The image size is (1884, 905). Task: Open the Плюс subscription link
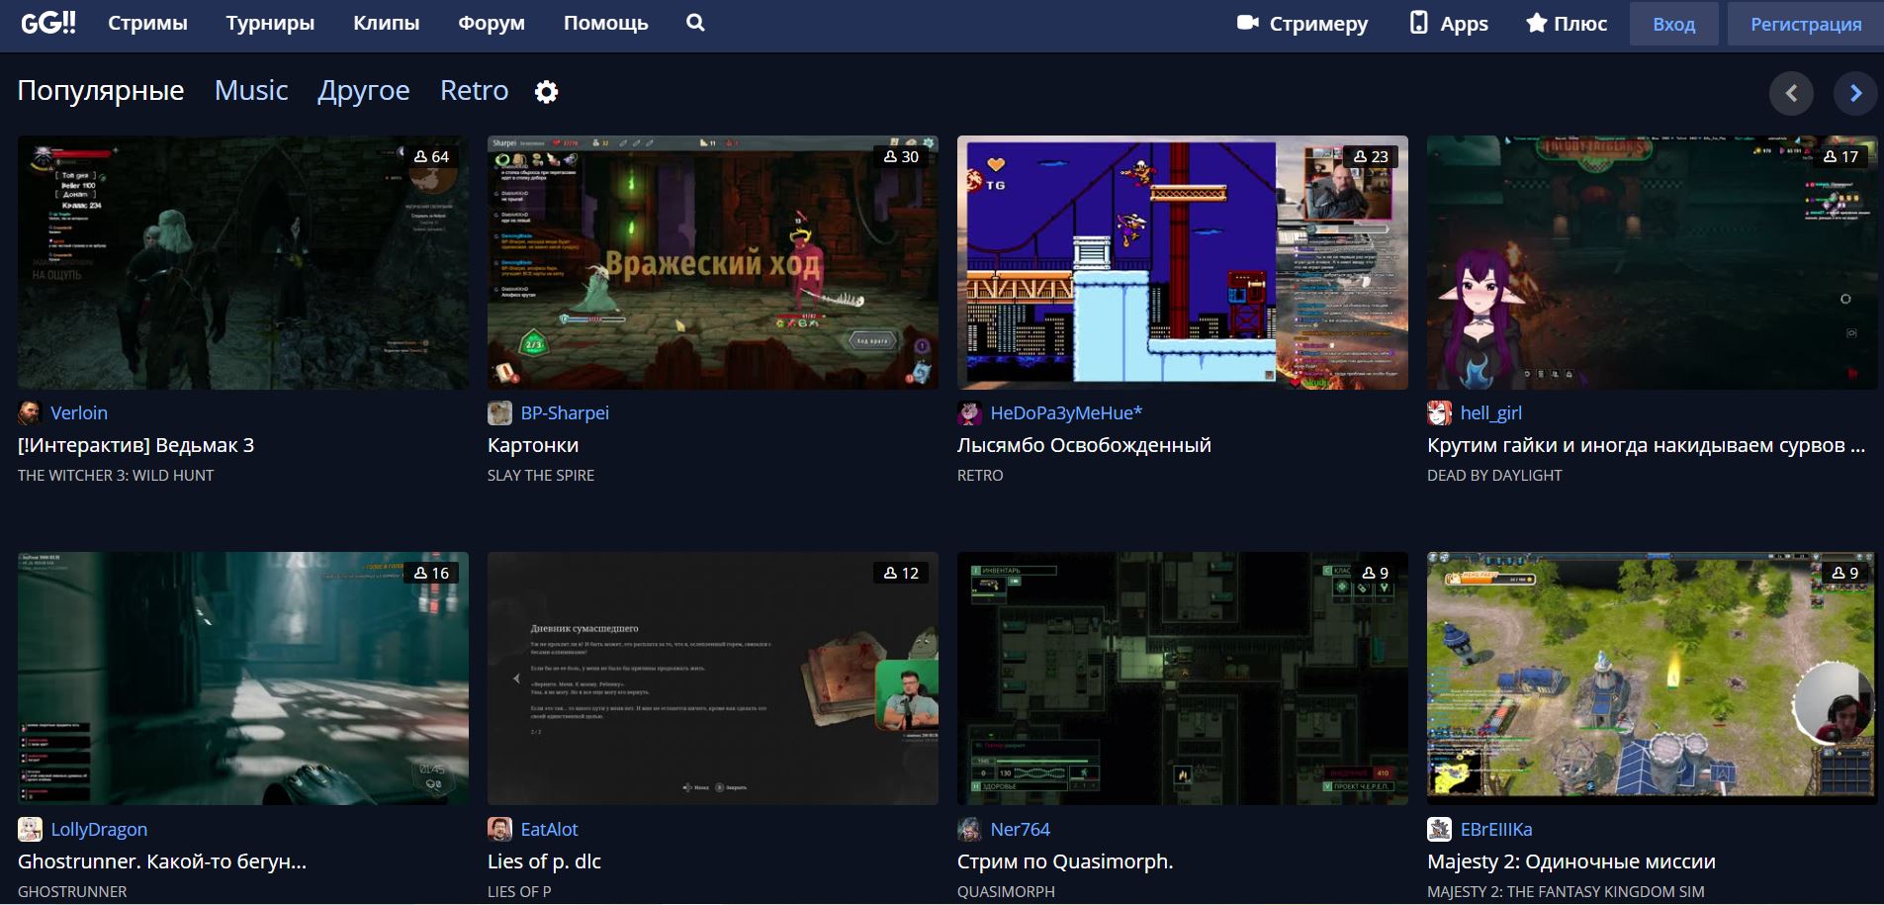(1567, 24)
